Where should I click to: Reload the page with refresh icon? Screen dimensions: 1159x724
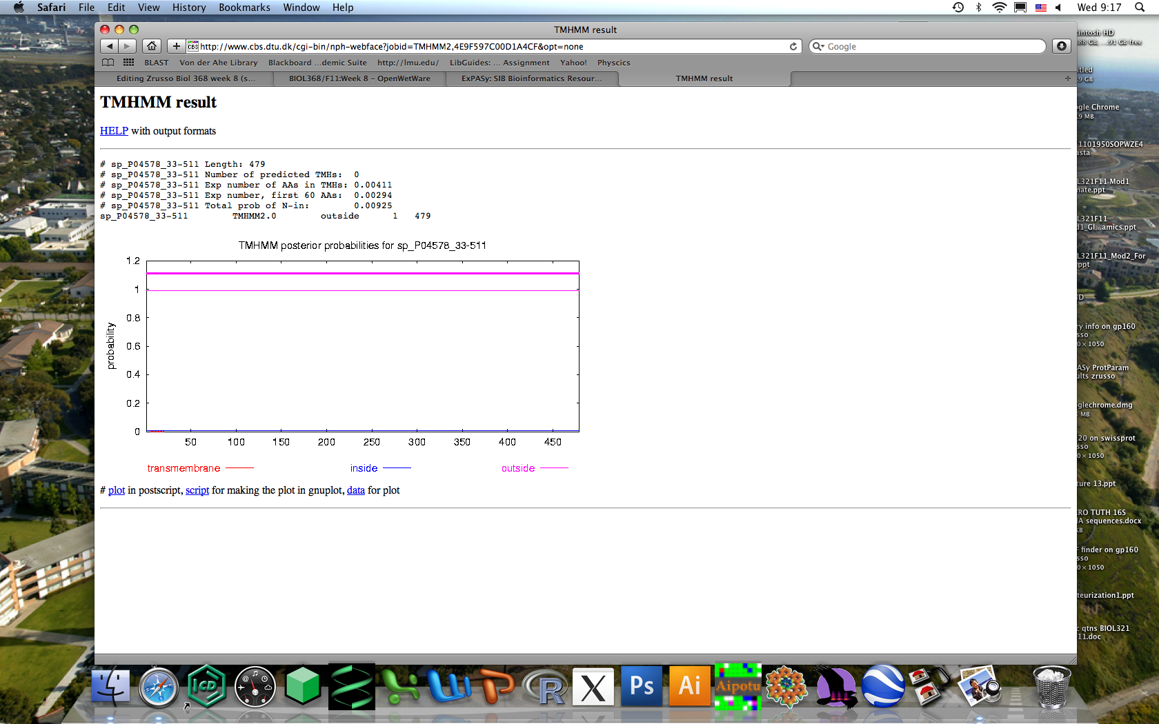793,46
